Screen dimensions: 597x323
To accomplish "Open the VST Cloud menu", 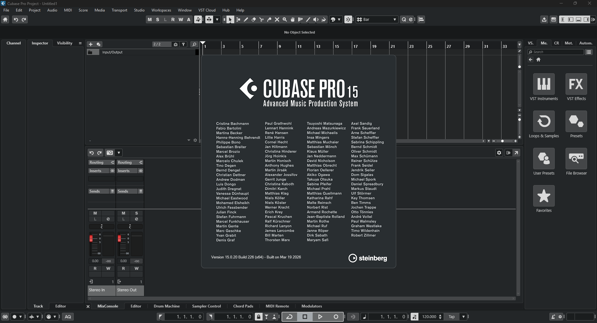I will click(207, 10).
